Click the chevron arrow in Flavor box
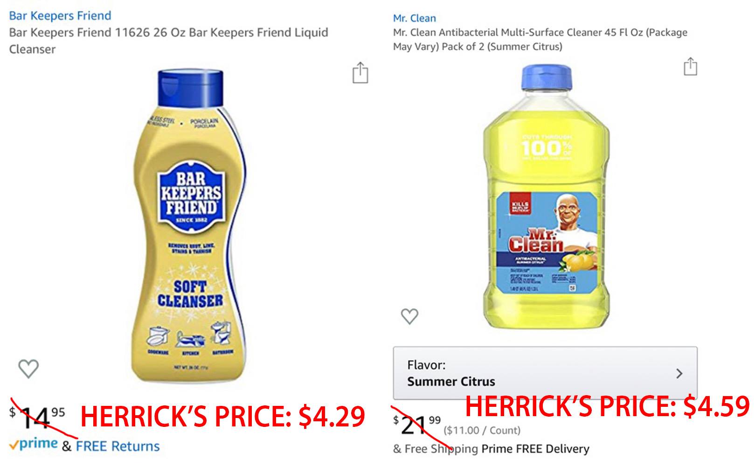The width and height of the screenshot is (755, 467). (679, 373)
